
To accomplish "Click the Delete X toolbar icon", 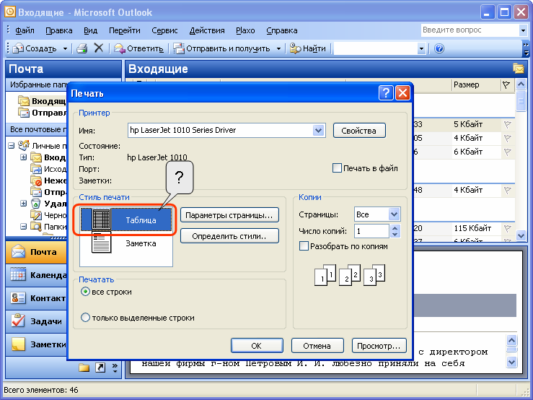I will (99, 48).
